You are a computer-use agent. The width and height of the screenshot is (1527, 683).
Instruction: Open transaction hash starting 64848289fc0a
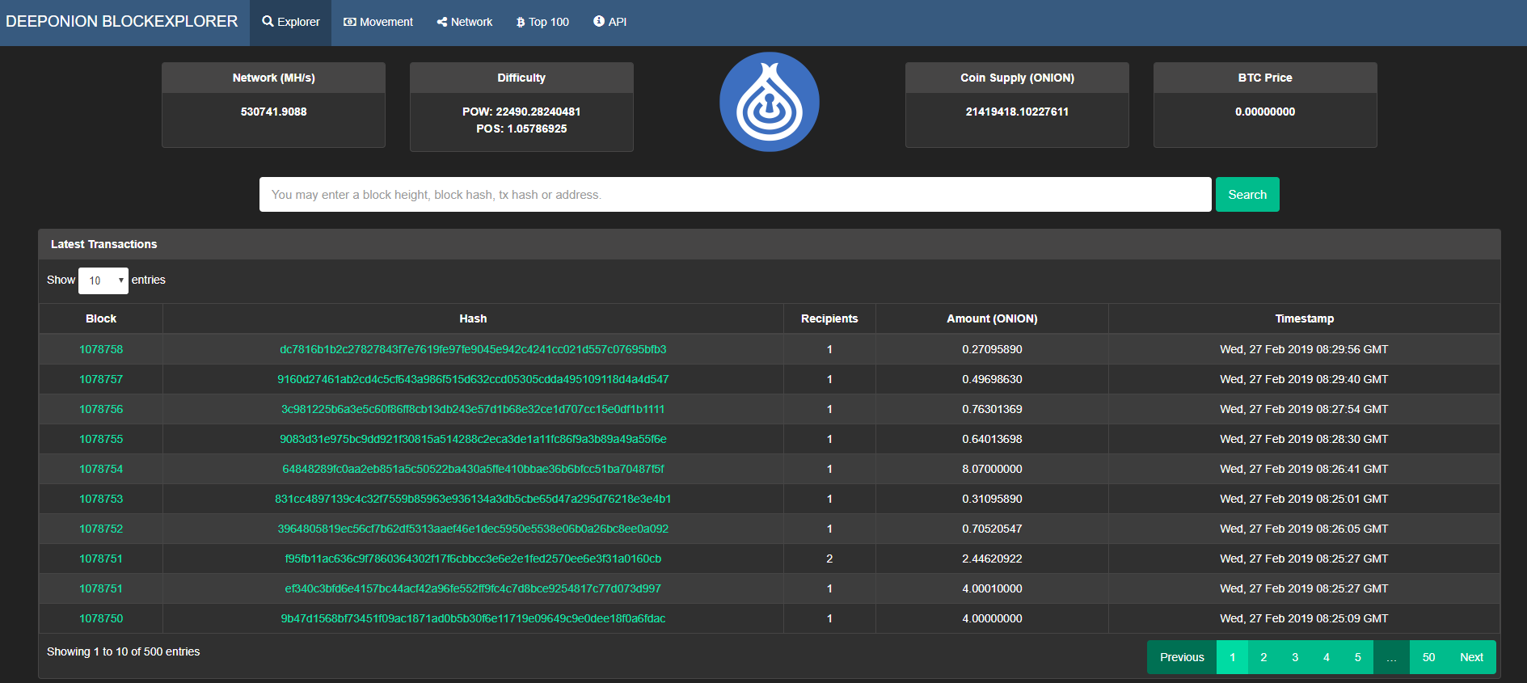click(473, 469)
